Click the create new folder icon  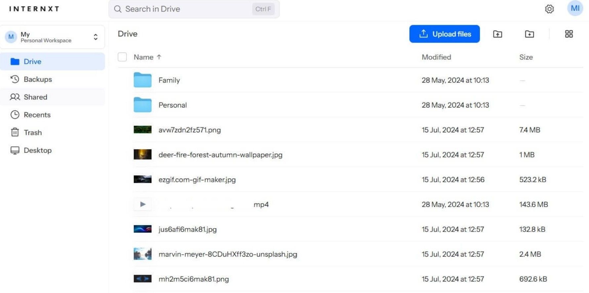click(x=529, y=34)
